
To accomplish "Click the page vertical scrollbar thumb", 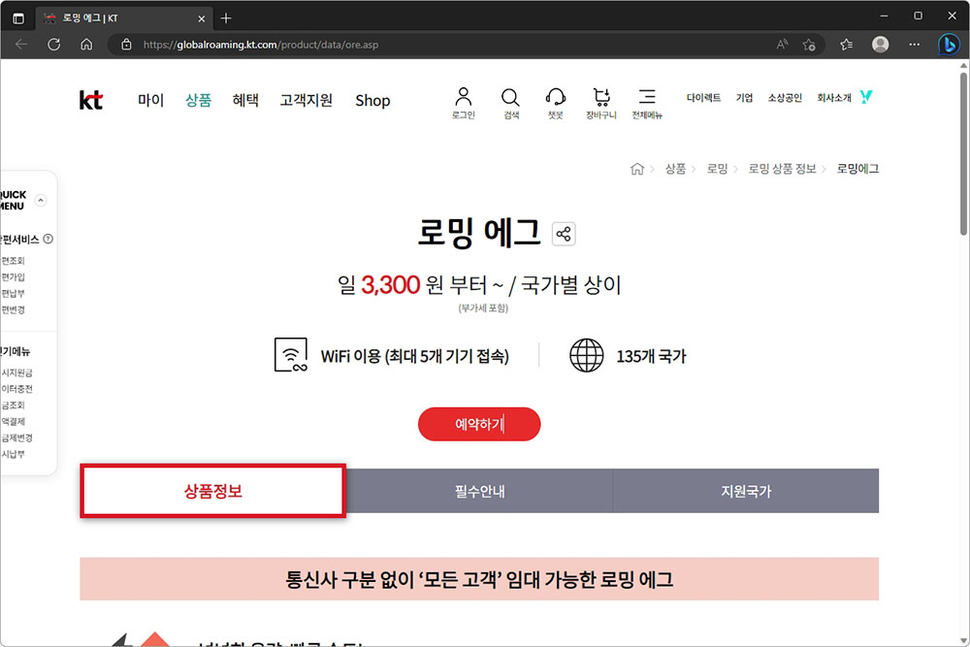I will [964, 153].
